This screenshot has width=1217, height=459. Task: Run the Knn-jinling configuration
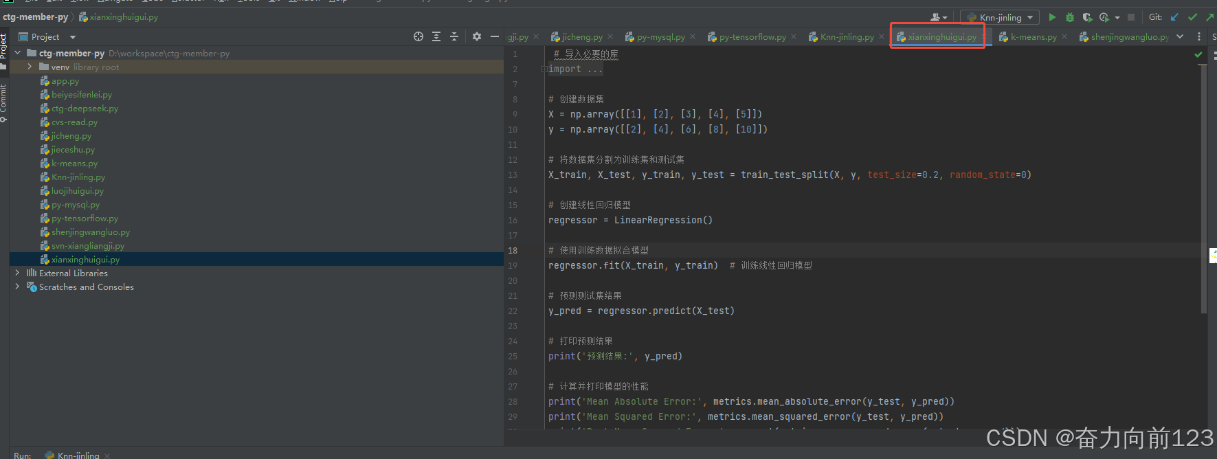tap(1052, 17)
